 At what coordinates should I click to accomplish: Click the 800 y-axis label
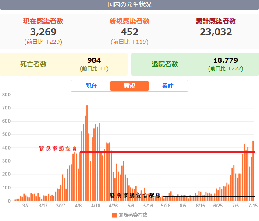point(6,95)
